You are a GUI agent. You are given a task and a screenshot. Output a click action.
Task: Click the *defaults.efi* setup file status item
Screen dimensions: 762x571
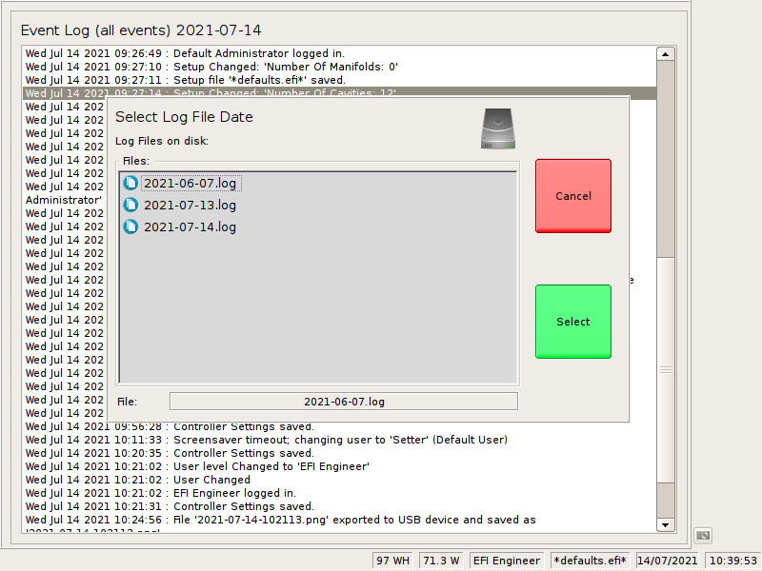(590, 561)
